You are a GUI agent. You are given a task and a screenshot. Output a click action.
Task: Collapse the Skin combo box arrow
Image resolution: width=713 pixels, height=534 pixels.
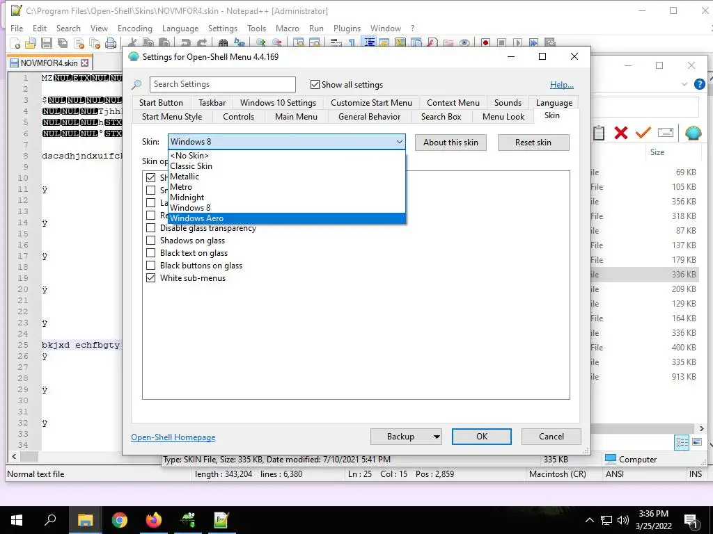399,142
